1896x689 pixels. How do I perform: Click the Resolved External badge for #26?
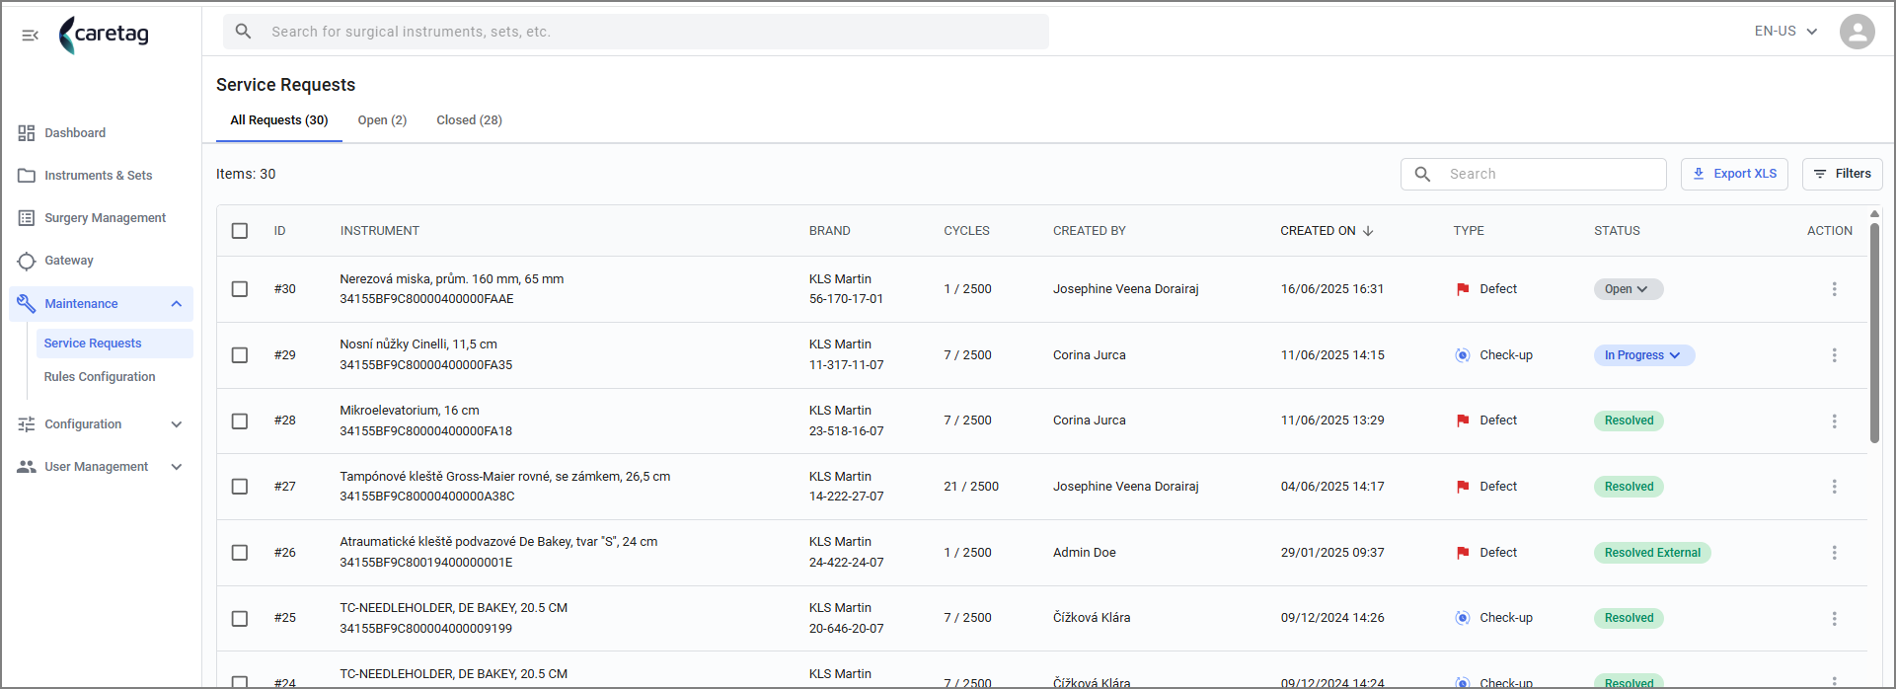[x=1652, y=553]
